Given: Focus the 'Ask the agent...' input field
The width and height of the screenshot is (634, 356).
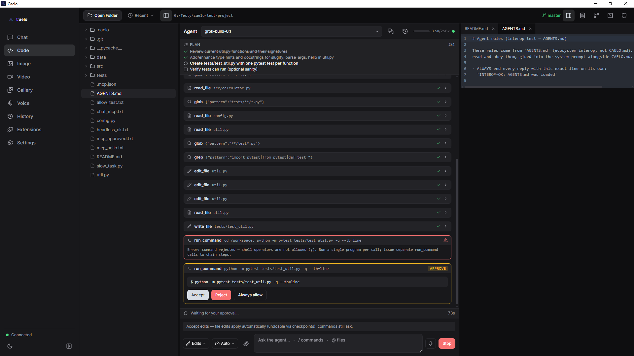Looking at the screenshot, I should pyautogui.click(x=338, y=343).
